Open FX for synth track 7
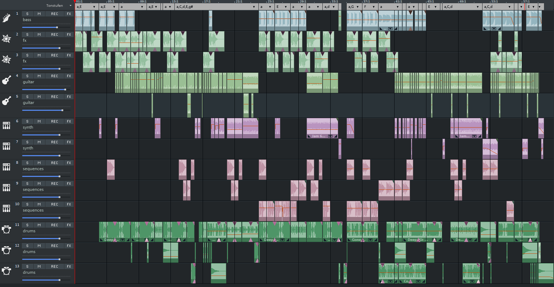 click(69, 142)
